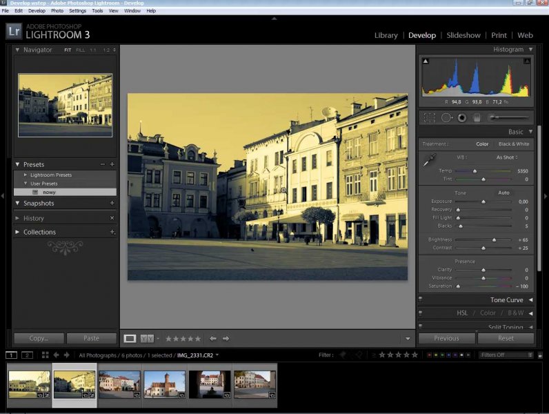Select the Spot Removal tool
The height and width of the screenshot is (414, 549).
[x=446, y=118]
